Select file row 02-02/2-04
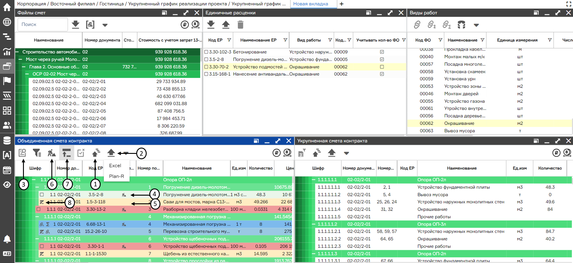Screen dimensions: 573x263 pos(108,103)
